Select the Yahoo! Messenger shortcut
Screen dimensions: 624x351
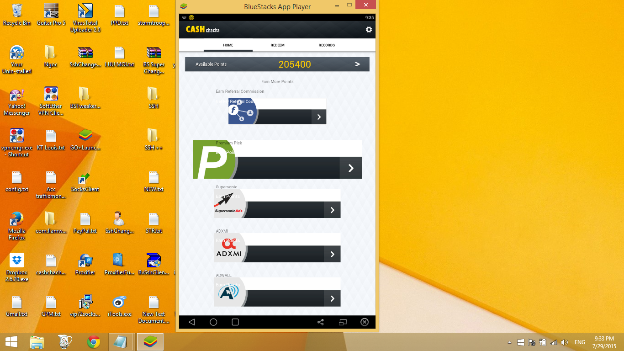(17, 101)
